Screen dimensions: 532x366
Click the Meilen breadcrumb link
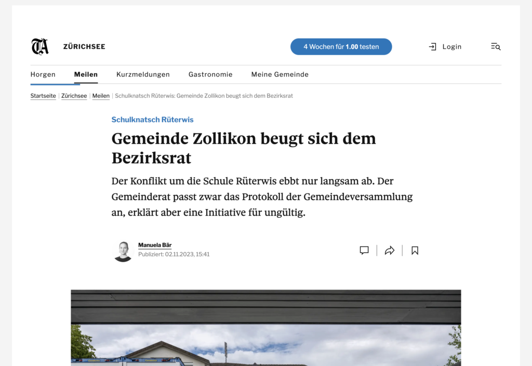coord(101,96)
